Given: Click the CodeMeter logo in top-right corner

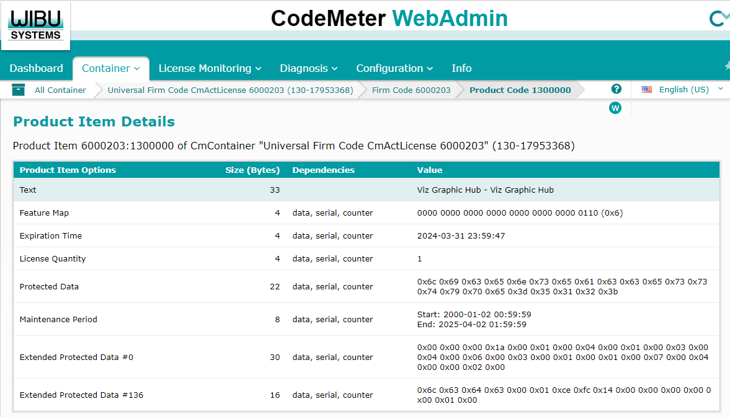Looking at the screenshot, I should (x=718, y=19).
